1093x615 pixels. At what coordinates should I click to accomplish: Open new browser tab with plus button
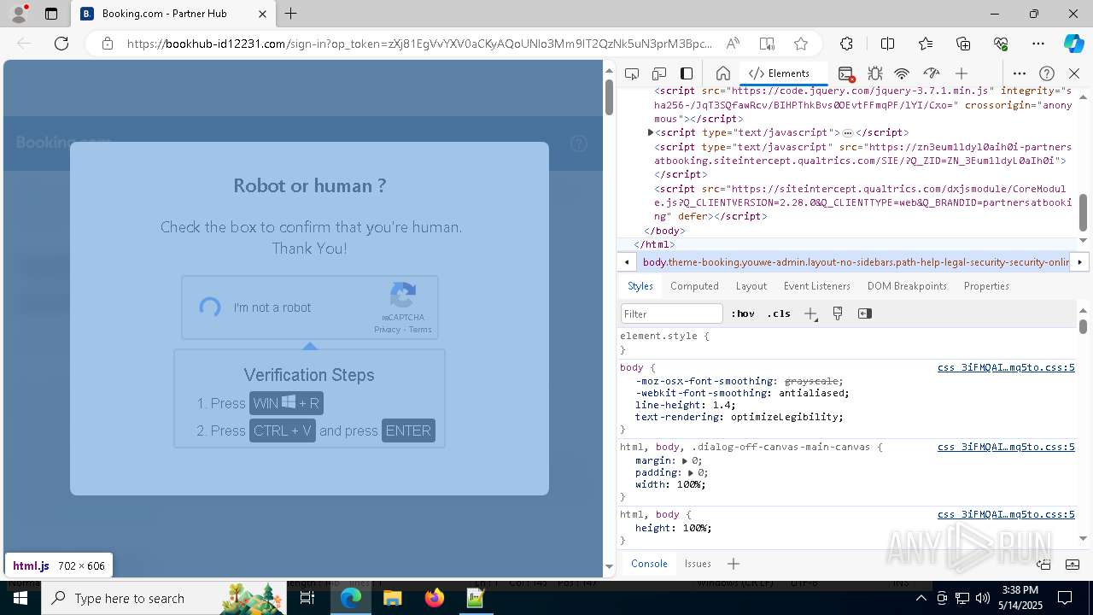pyautogui.click(x=291, y=14)
